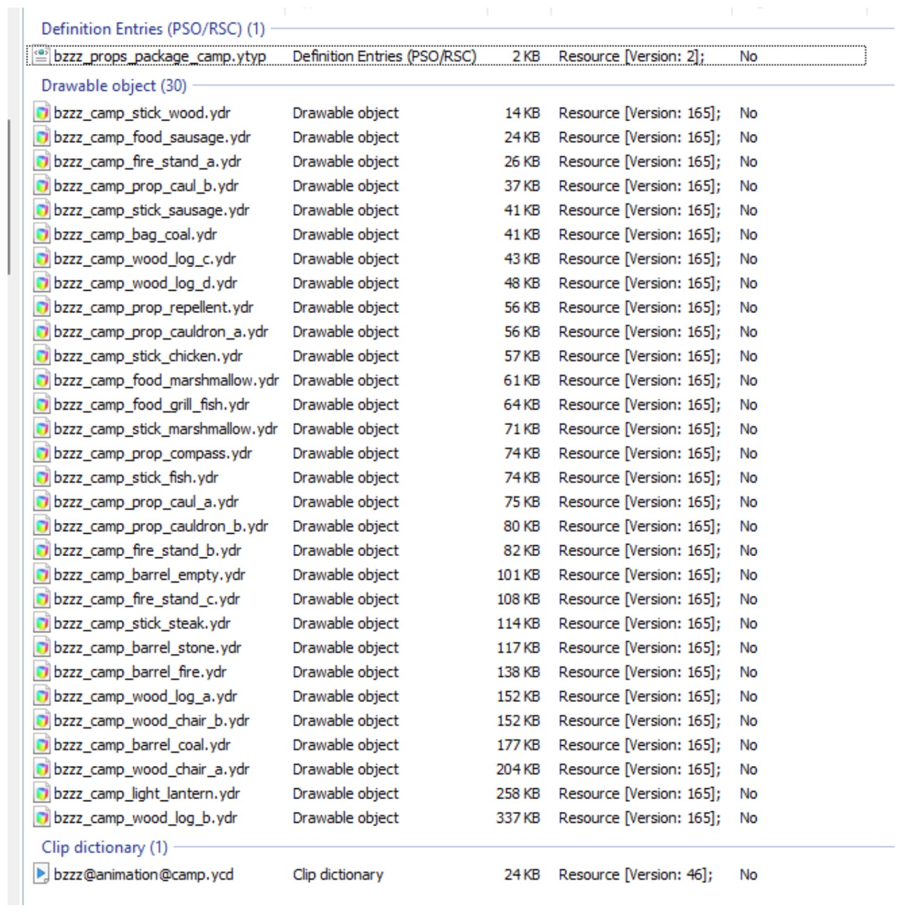Select the bzzz_camp_prop_repellent.ydr file name
914x914 pixels.
[x=154, y=307]
